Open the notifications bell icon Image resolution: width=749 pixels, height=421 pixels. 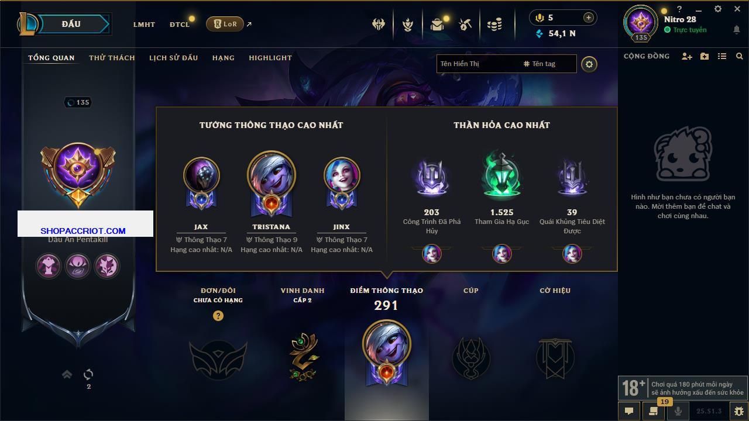(736, 30)
